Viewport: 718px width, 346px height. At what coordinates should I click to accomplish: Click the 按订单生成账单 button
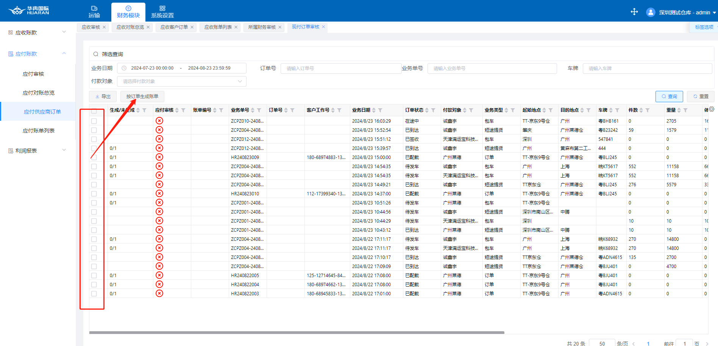pos(142,97)
